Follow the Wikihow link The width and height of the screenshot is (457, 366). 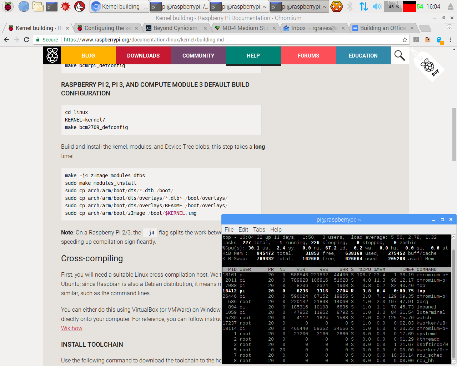pos(72,328)
